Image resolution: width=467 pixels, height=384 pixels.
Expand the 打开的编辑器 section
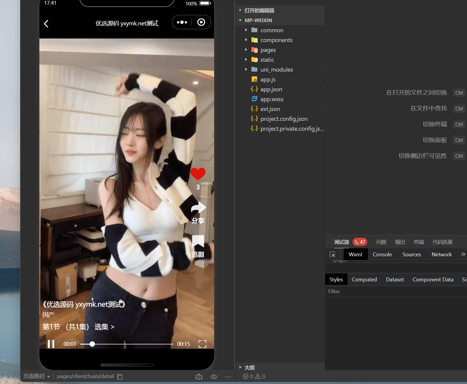[x=280, y=10]
